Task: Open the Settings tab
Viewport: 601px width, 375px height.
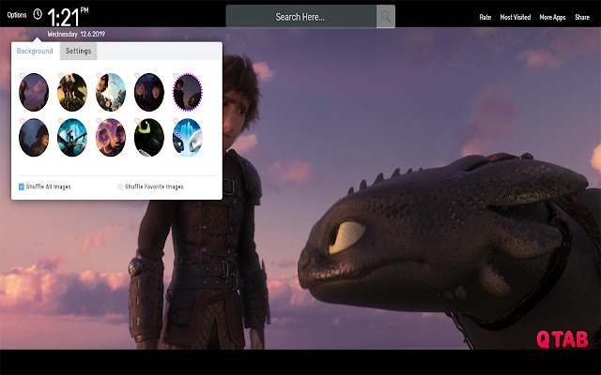Action: [x=79, y=51]
